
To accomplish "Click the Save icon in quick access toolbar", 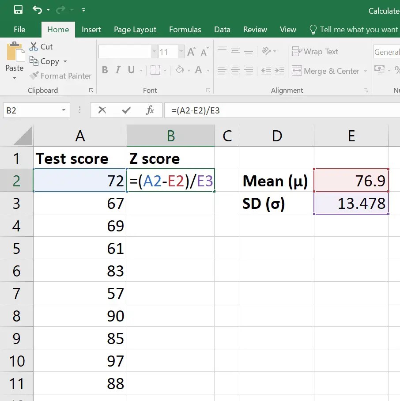I will [x=18, y=10].
